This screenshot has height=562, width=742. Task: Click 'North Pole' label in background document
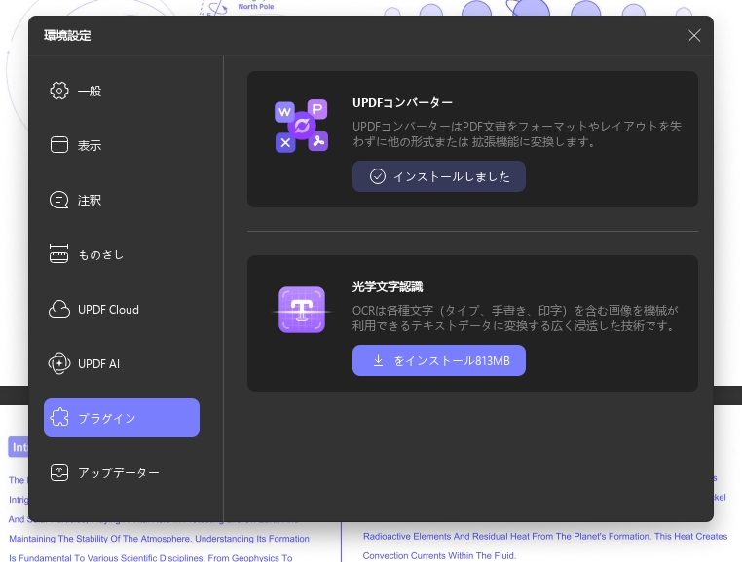point(256,7)
